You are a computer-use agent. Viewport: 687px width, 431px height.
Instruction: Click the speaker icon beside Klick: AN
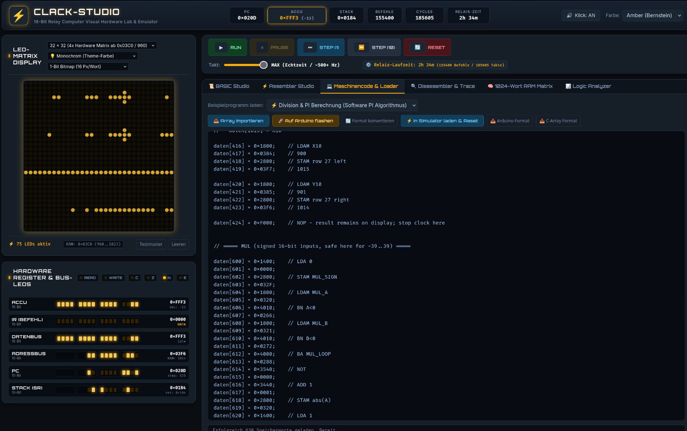[x=569, y=15]
